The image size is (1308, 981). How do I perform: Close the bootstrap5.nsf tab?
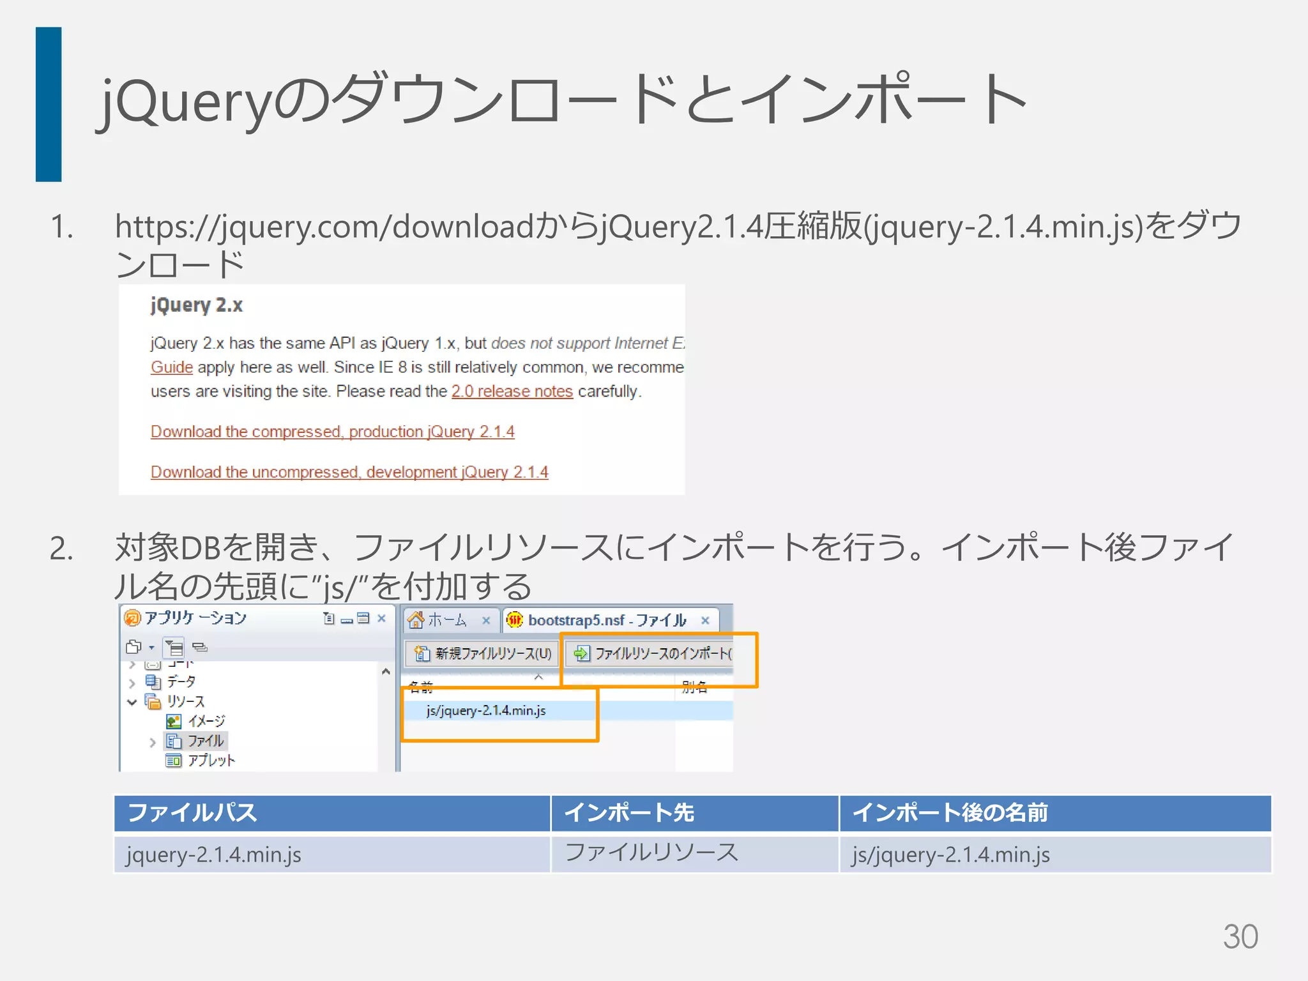tap(705, 620)
